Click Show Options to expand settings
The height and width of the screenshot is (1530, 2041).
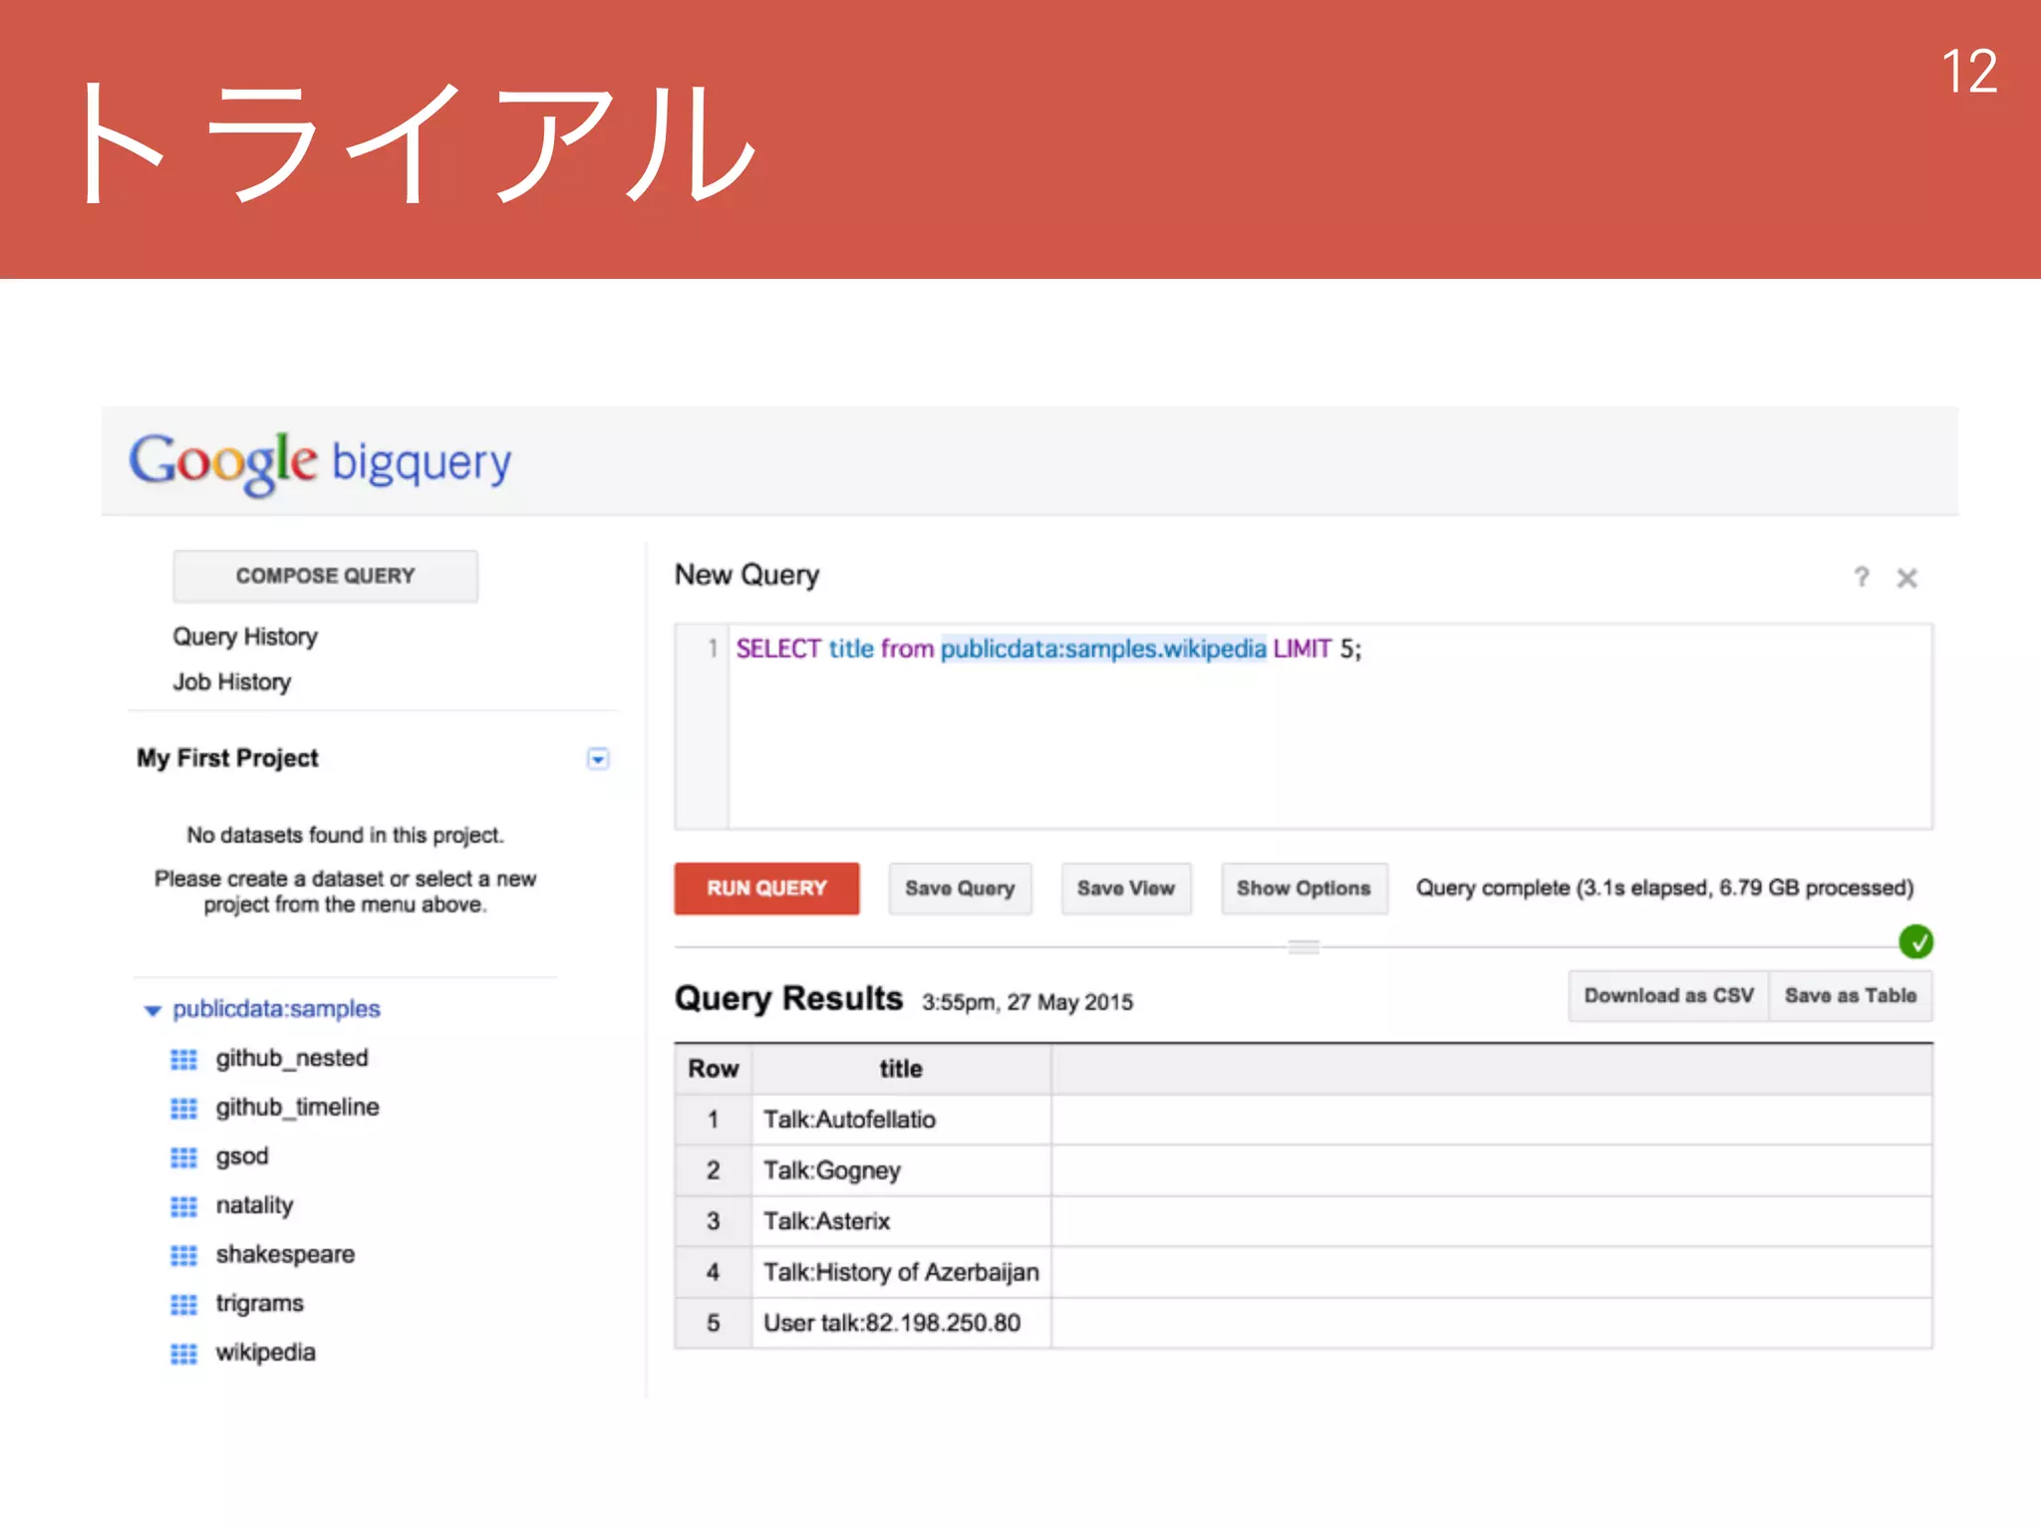pyautogui.click(x=1304, y=888)
